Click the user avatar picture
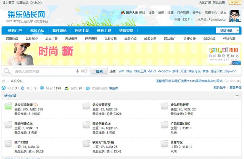The width and height of the screenshot is (244, 159). pos(235,16)
